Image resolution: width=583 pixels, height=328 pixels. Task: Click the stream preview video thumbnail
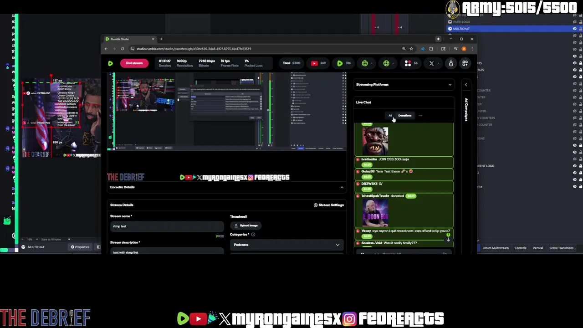[x=227, y=112]
